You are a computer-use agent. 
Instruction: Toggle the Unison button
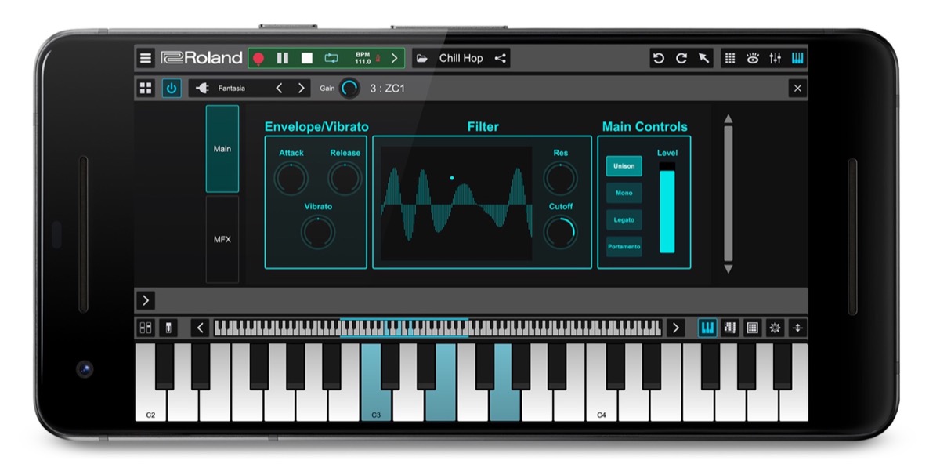click(624, 166)
